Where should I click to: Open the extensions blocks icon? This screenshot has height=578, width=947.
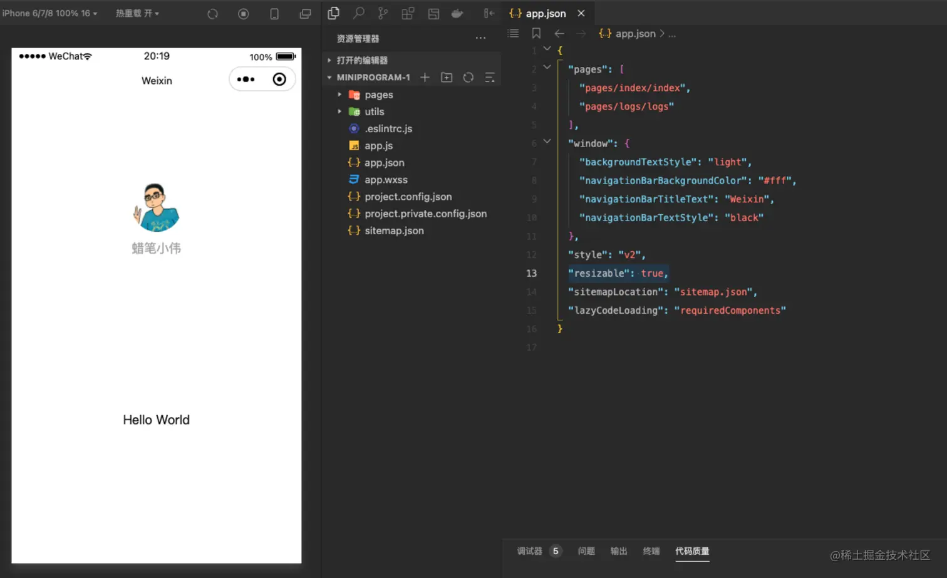(x=408, y=13)
